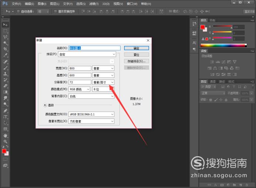Viewport: 256px width, 188px height.
Task: Open the layer filter type dropdown 类型
Action: [x=208, y=87]
